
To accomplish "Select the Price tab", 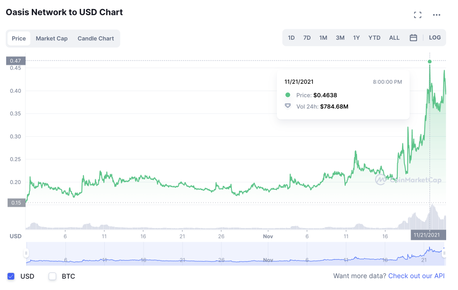I will (x=19, y=38).
